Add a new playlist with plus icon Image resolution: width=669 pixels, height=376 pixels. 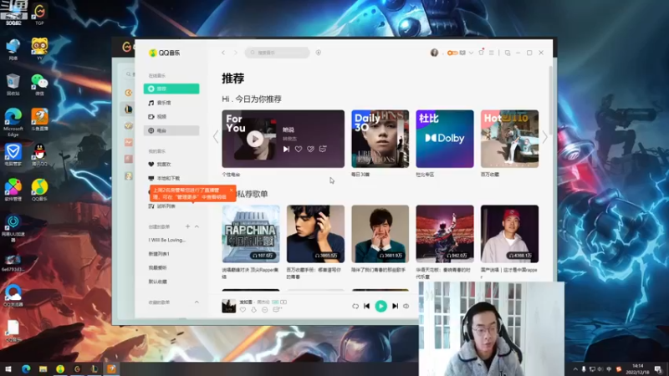(187, 226)
